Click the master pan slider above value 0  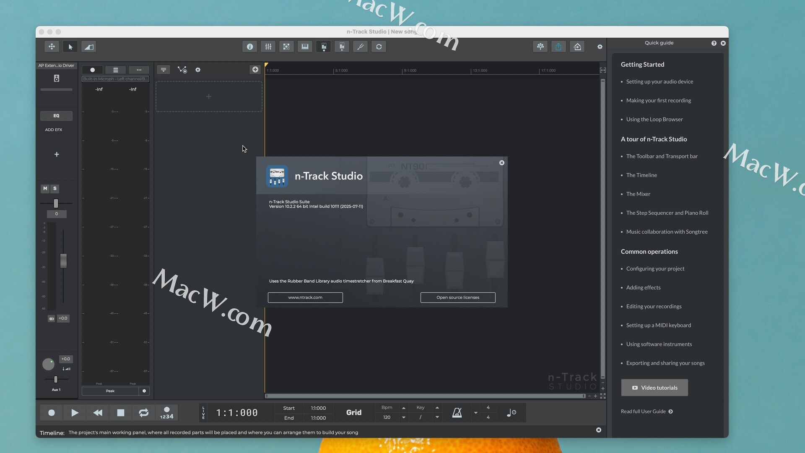(56, 203)
